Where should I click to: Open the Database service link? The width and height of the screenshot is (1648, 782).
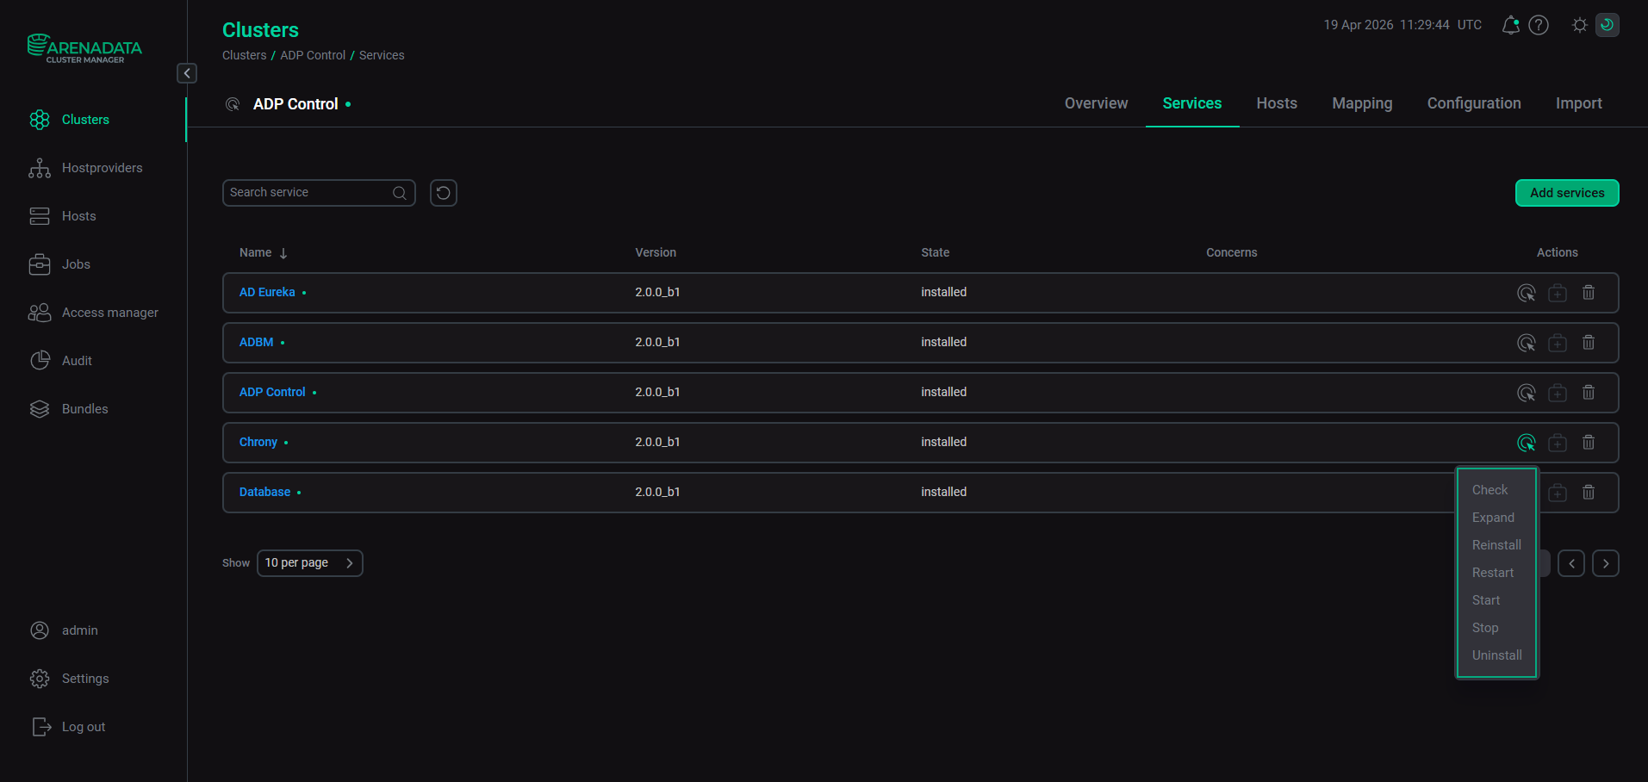pos(264,493)
